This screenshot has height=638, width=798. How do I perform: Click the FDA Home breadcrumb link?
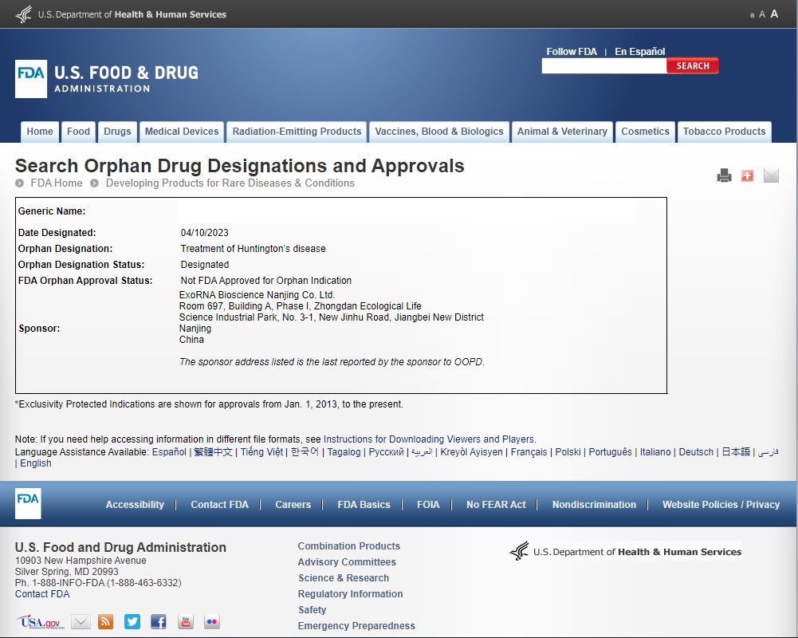(56, 183)
